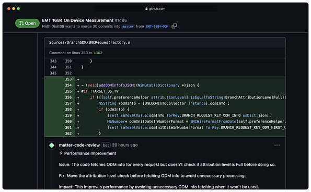
Task: Click 'Comment on lines 350 to +362' text
Action: coord(76,53)
